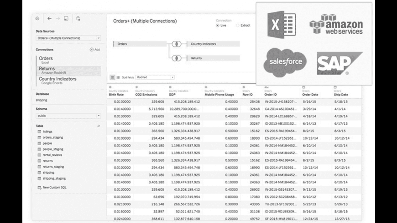Click the Mobile Phone Usage type icon
The width and height of the screenshot is (397, 223).
pos(206,87)
